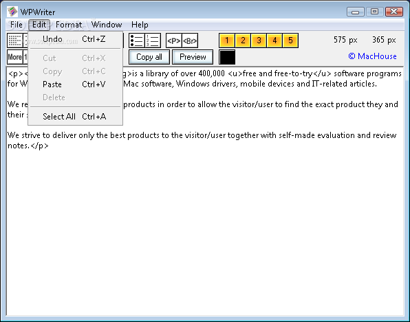This screenshot has height=322, width=410.
Task: Click the yellow heading 3 button
Action: coord(259,41)
